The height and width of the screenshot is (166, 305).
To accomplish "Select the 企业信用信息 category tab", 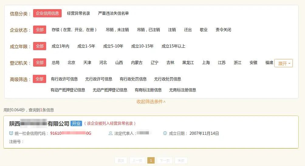I will [47, 13].
